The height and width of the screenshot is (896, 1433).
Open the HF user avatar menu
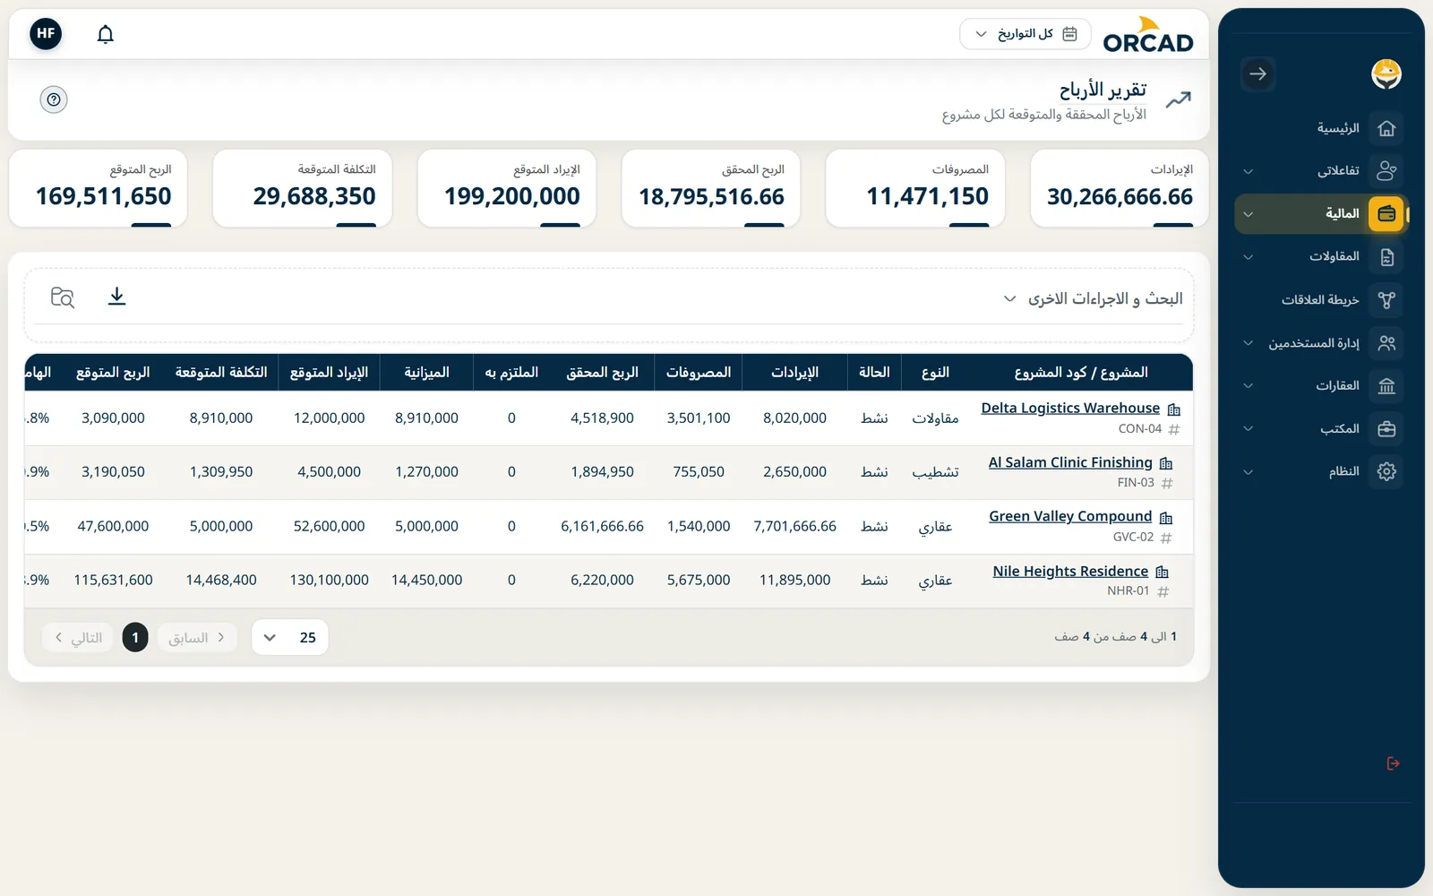pos(46,34)
